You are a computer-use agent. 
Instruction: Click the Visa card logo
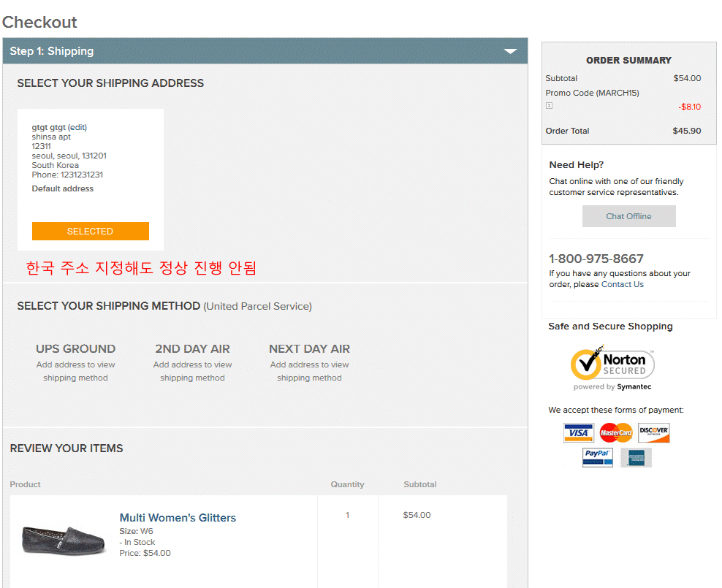pyautogui.click(x=578, y=432)
